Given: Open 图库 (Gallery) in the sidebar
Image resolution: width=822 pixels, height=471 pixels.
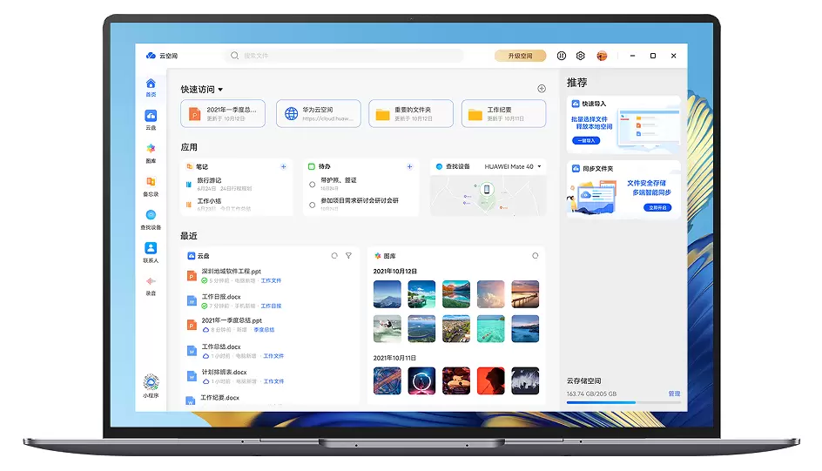Looking at the screenshot, I should (151, 151).
